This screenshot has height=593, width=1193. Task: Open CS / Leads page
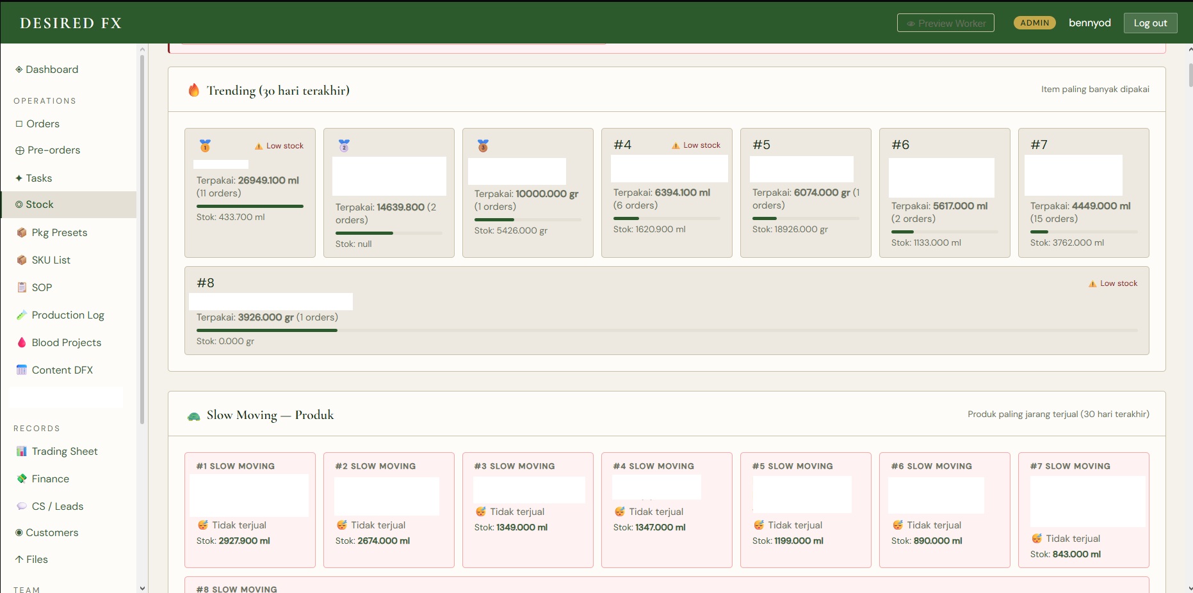tap(58, 506)
